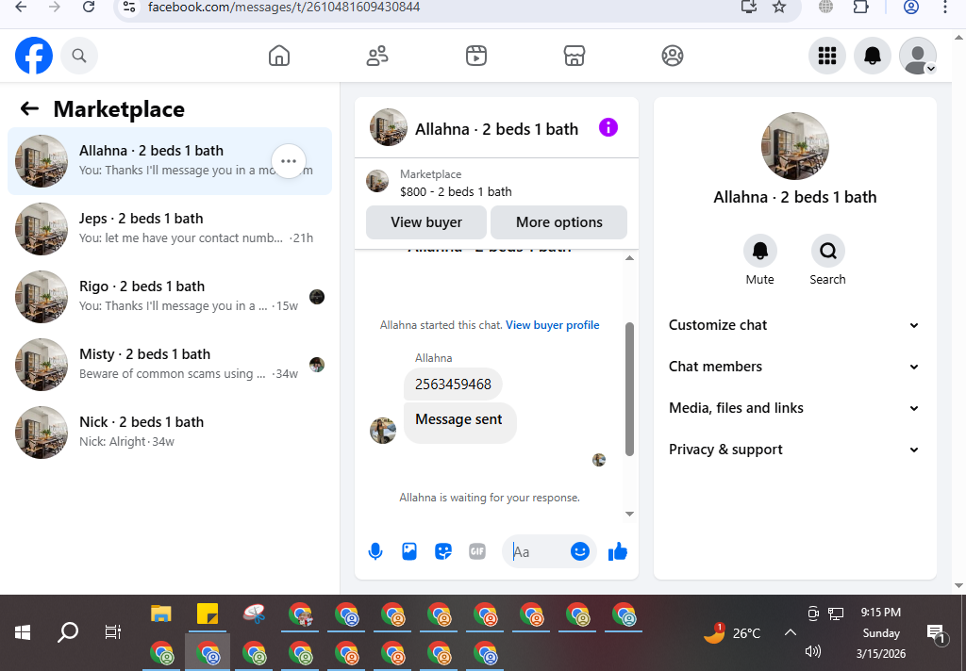Go back using Marketplace back arrow

29,109
